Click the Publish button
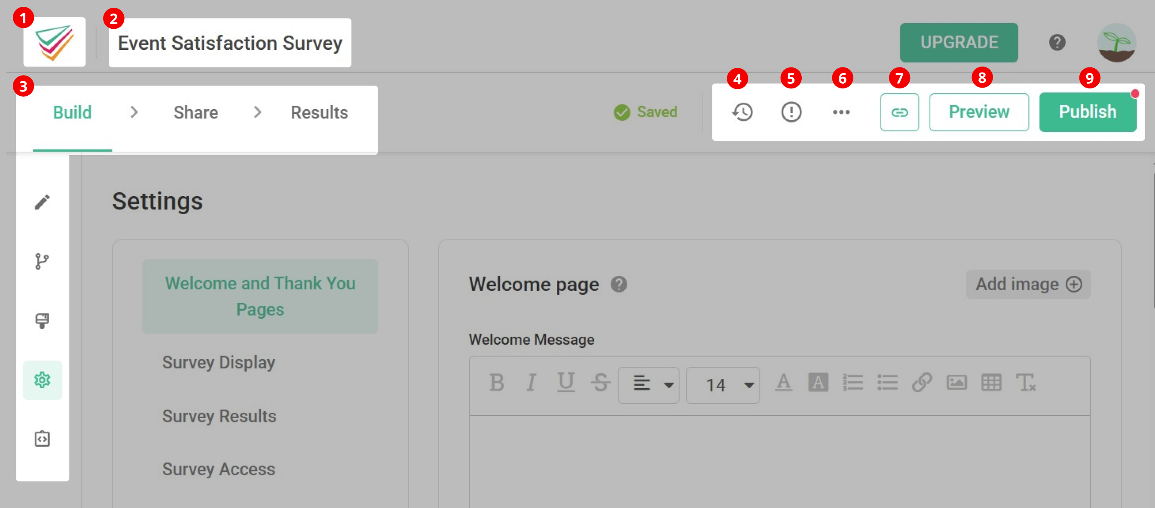The height and width of the screenshot is (508, 1155). (x=1087, y=112)
